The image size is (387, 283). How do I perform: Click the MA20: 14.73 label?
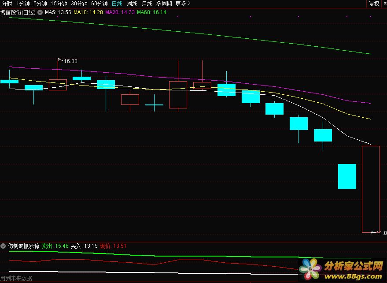(120, 12)
